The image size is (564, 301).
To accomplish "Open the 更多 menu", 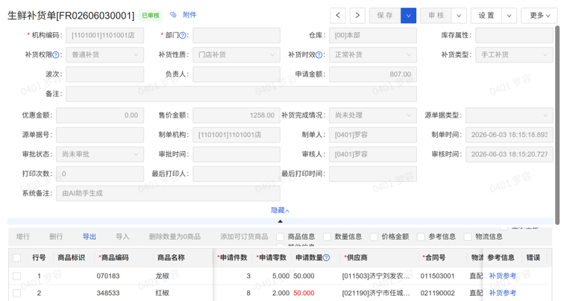I will pyautogui.click(x=539, y=16).
